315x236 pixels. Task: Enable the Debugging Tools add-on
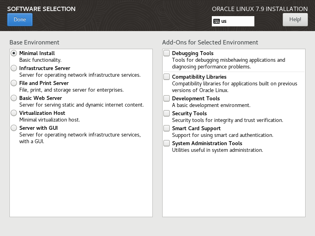point(167,53)
